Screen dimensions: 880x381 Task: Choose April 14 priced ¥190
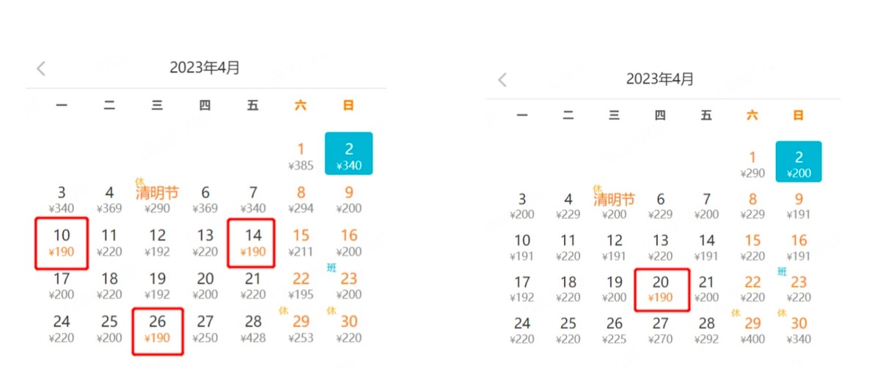coord(252,243)
